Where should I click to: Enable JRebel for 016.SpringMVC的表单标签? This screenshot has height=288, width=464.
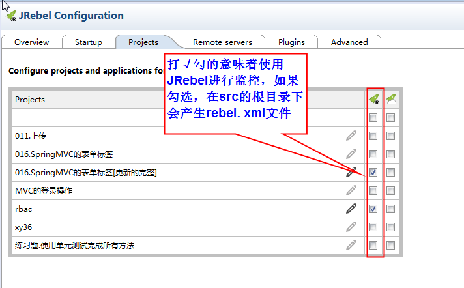click(373, 154)
